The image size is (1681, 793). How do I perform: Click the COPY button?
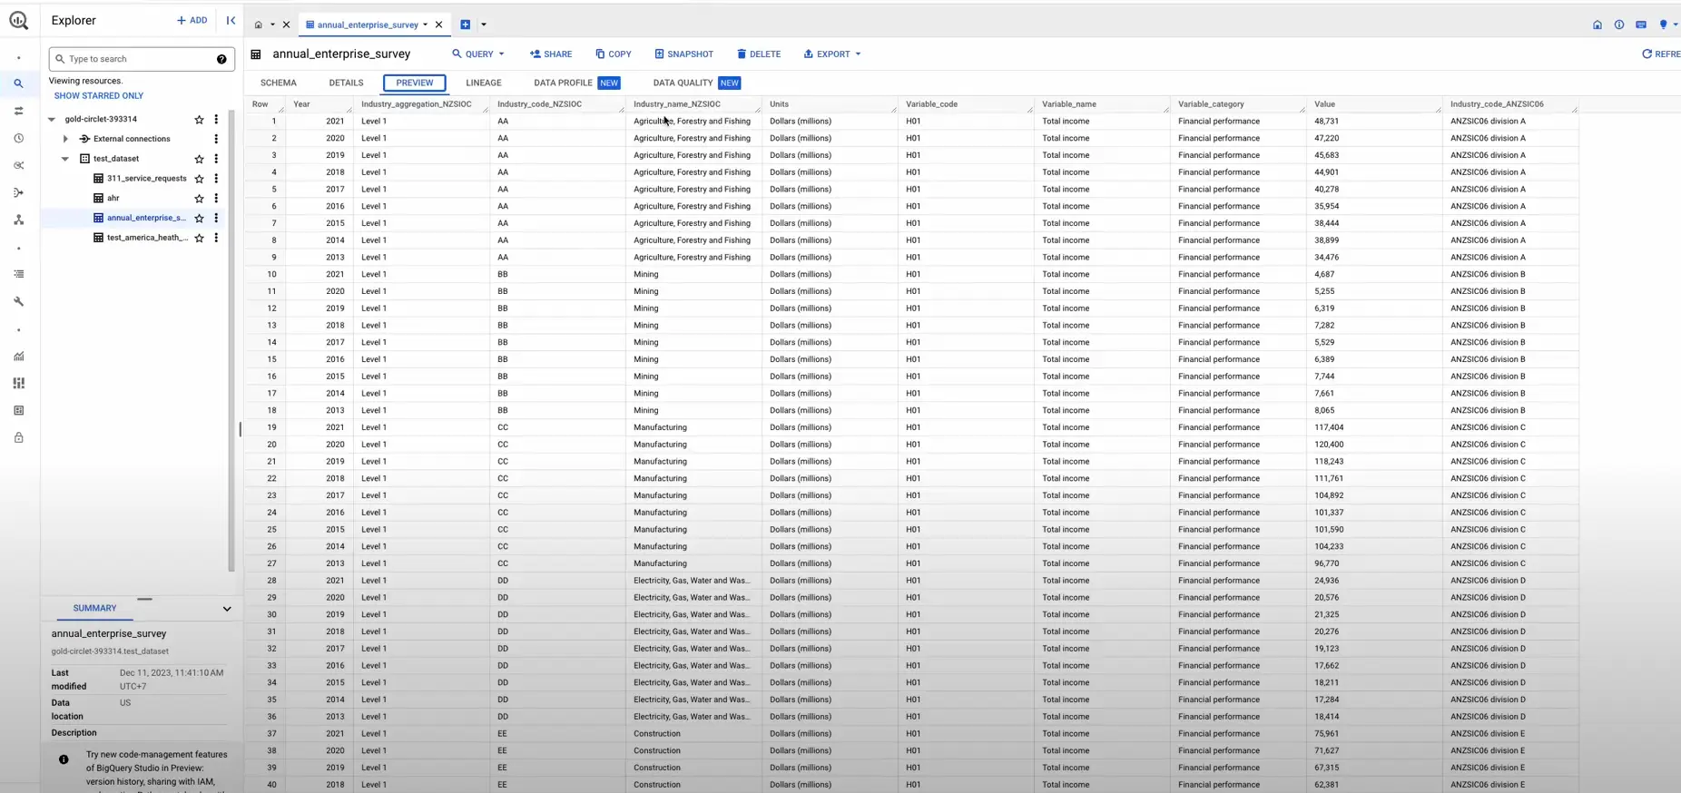point(614,54)
